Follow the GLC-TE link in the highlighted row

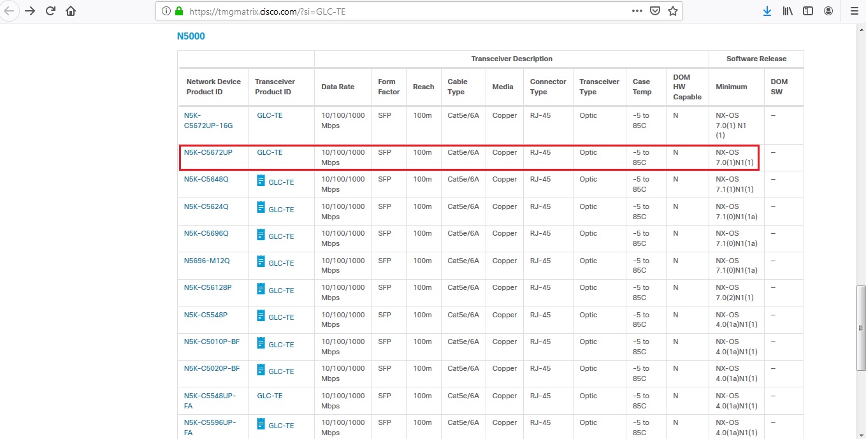269,152
